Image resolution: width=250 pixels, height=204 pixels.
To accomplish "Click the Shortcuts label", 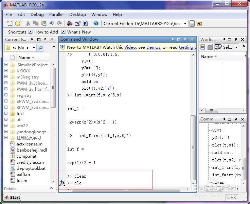I will (17, 32).
